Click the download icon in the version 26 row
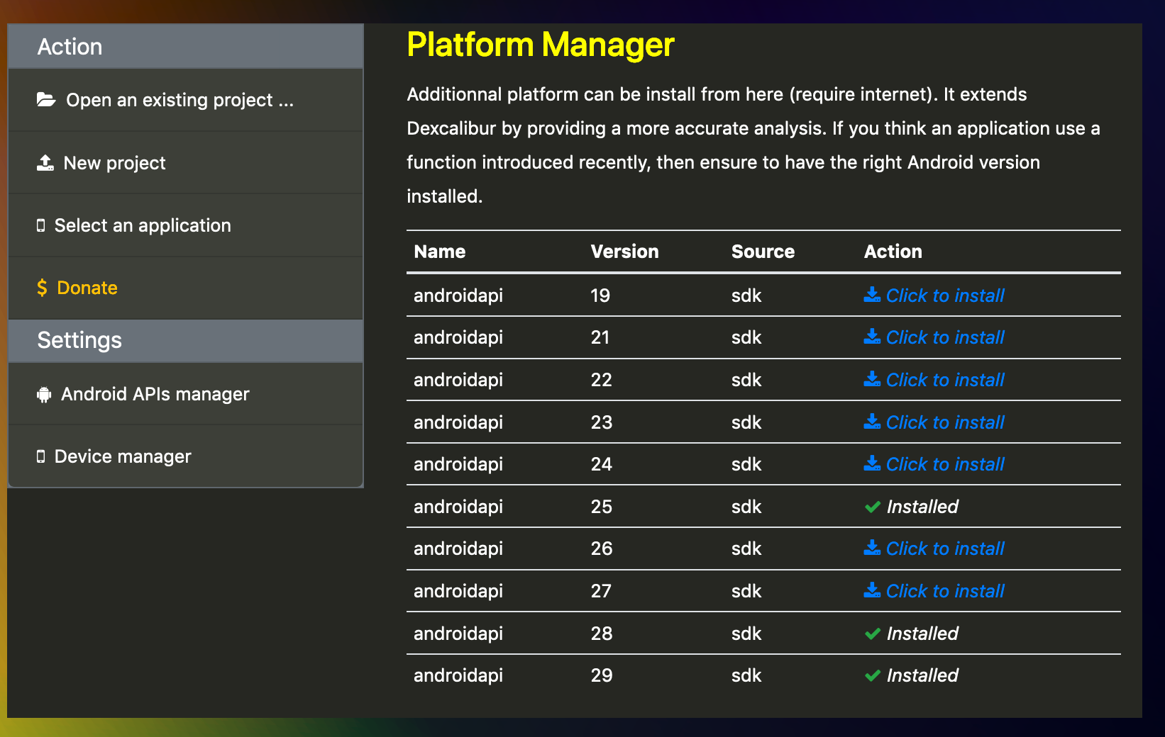The height and width of the screenshot is (737, 1165). (872, 548)
